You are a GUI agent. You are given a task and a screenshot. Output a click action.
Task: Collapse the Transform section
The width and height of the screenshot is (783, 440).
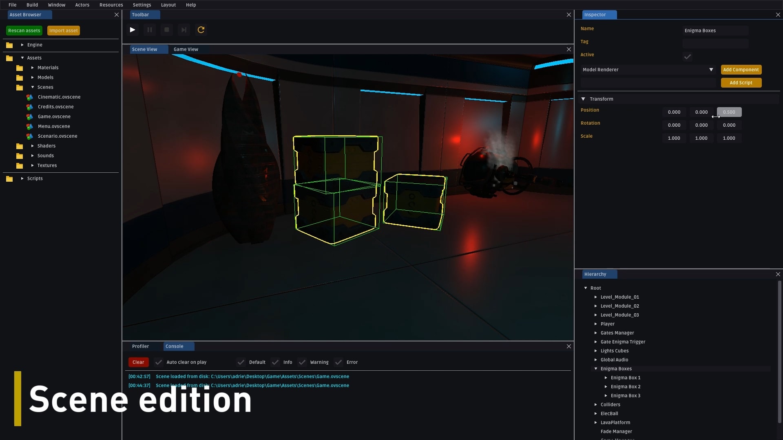583,99
